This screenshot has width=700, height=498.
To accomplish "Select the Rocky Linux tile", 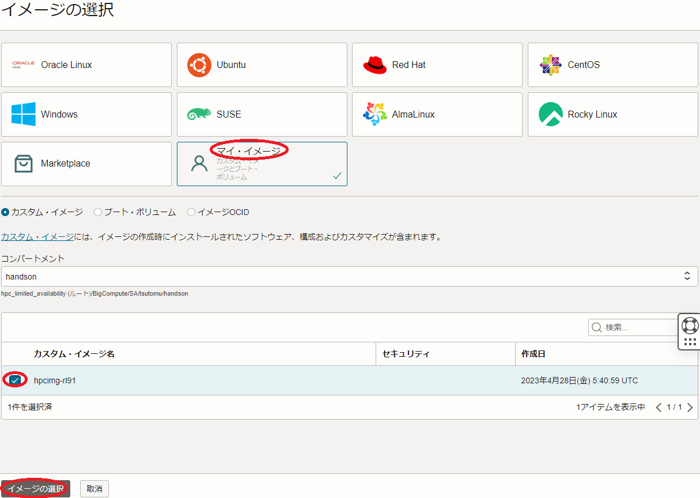I will tap(612, 115).
